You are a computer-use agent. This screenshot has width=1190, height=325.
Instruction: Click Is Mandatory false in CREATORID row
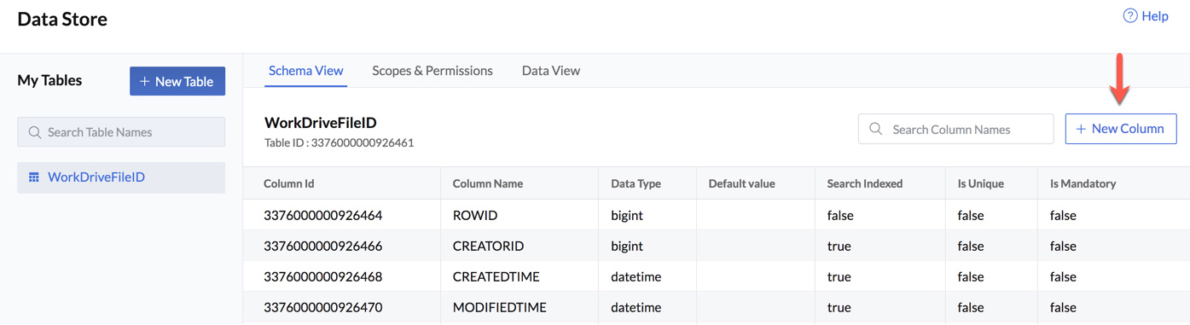click(x=1064, y=246)
